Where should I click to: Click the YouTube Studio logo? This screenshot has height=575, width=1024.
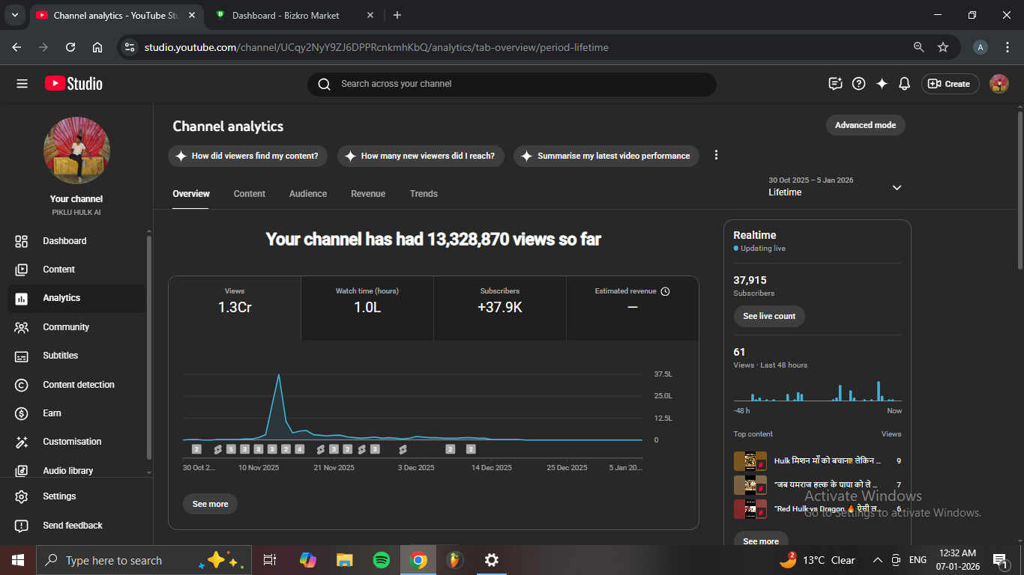point(73,84)
